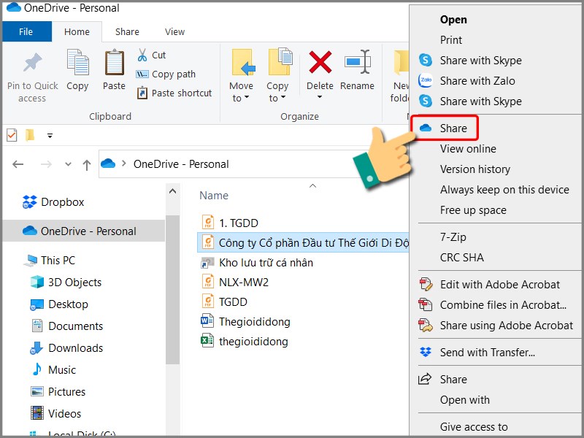Select the file NLX-MW2
This screenshot has height=438, width=584.
[x=234, y=282]
